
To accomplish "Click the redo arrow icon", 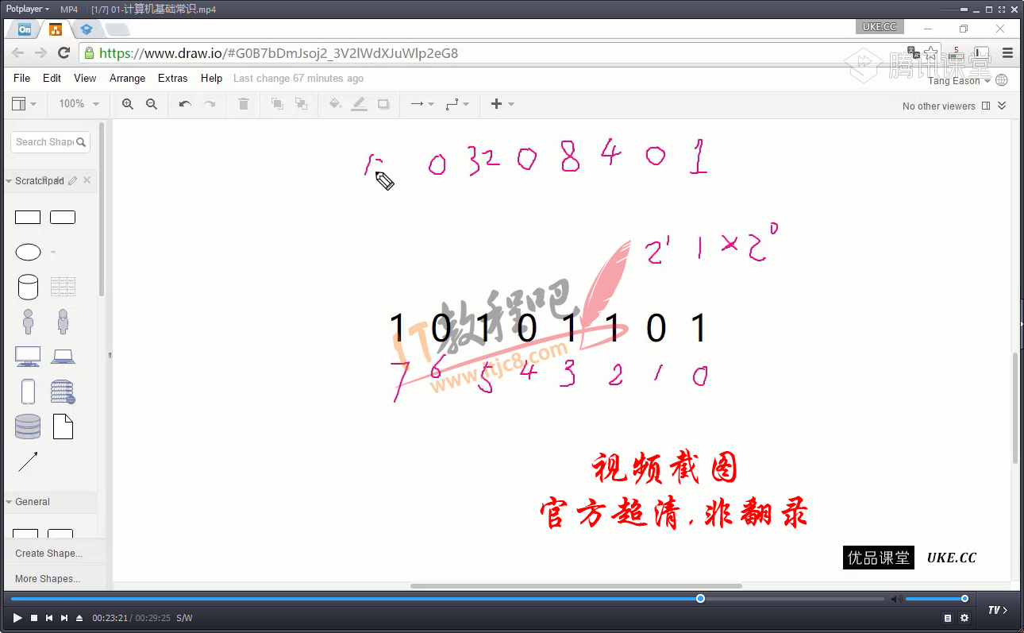I will [x=210, y=104].
